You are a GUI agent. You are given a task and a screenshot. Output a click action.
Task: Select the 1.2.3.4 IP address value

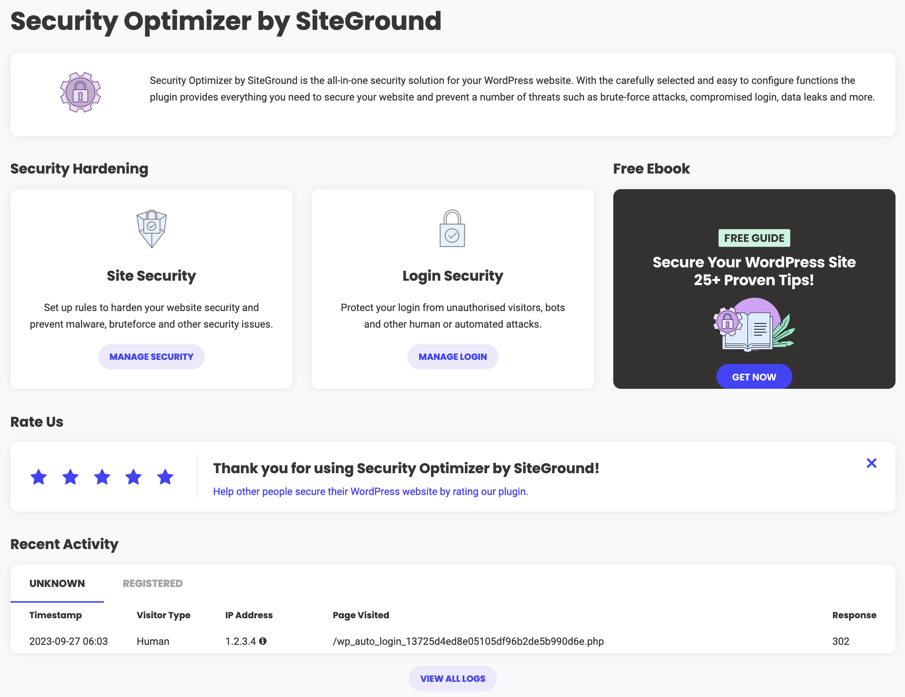pyautogui.click(x=240, y=641)
